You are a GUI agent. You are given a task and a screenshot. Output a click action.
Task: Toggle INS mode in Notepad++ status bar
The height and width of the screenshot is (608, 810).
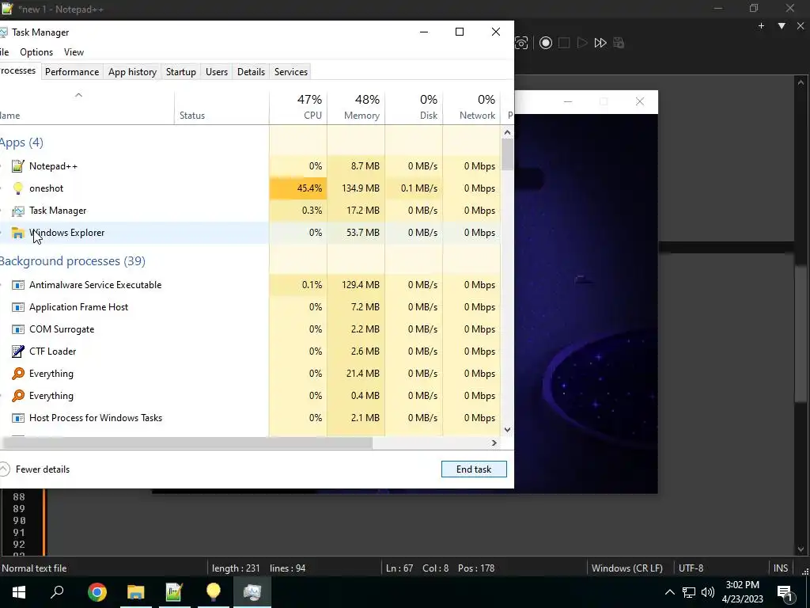point(781,568)
